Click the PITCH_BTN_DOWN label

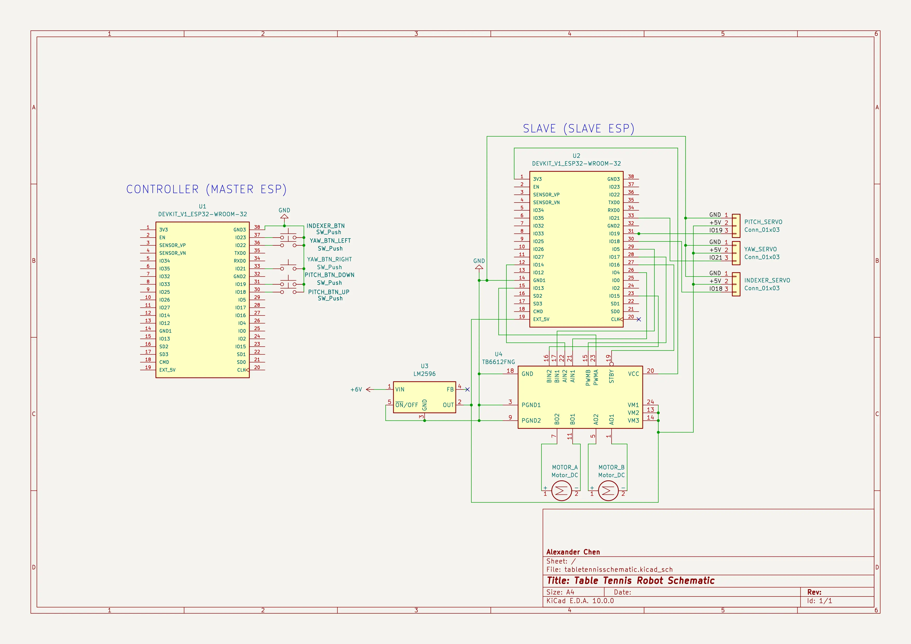pyautogui.click(x=329, y=275)
